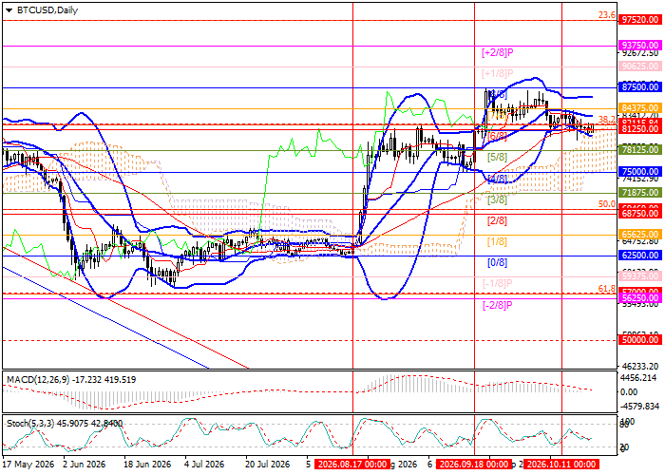The height and width of the screenshot is (475, 665).
Task: Click the 23.6 Fibonacci level label
Action: [607, 15]
